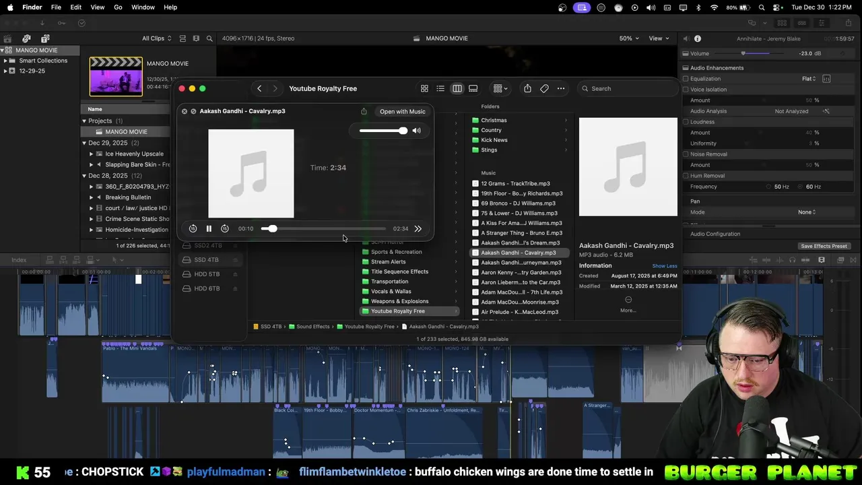Click the browser search magnifier in Final Cut
The height and width of the screenshot is (485, 862).
[x=209, y=38]
